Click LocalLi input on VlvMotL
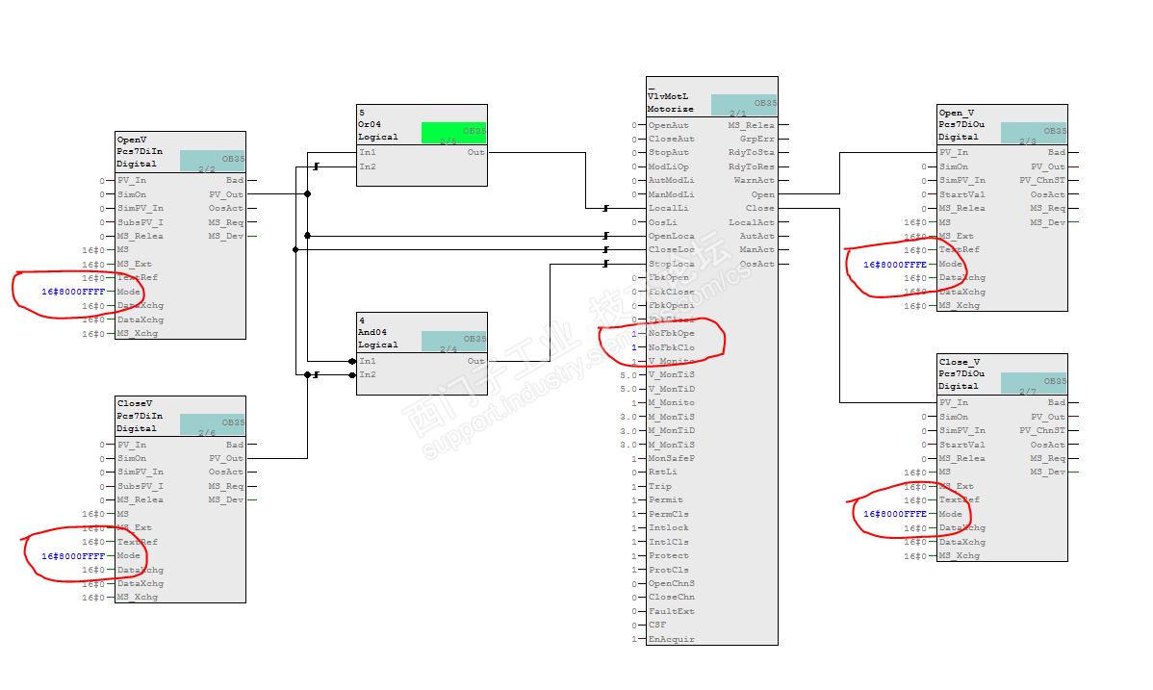Image resolution: width=1153 pixels, height=690 pixels. 669,208
